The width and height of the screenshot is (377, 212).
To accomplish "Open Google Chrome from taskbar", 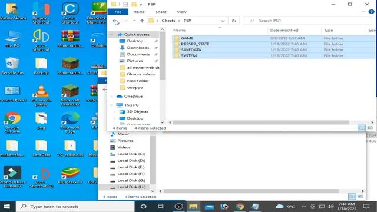I will pyautogui.click(x=240, y=207).
